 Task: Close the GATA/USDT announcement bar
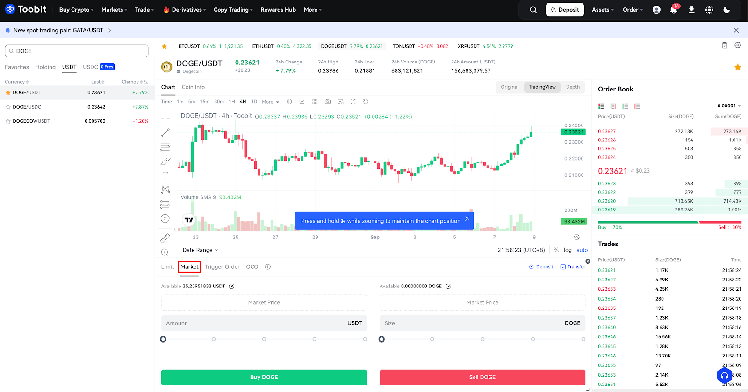click(736, 30)
